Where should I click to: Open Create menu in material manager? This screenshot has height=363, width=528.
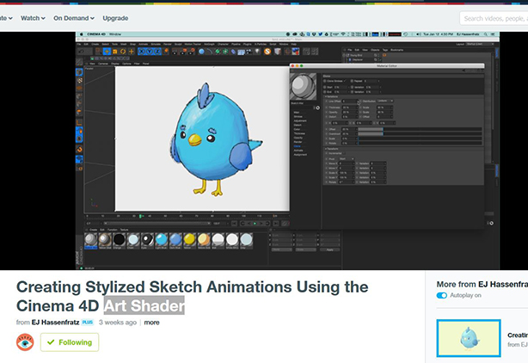[x=93, y=230]
